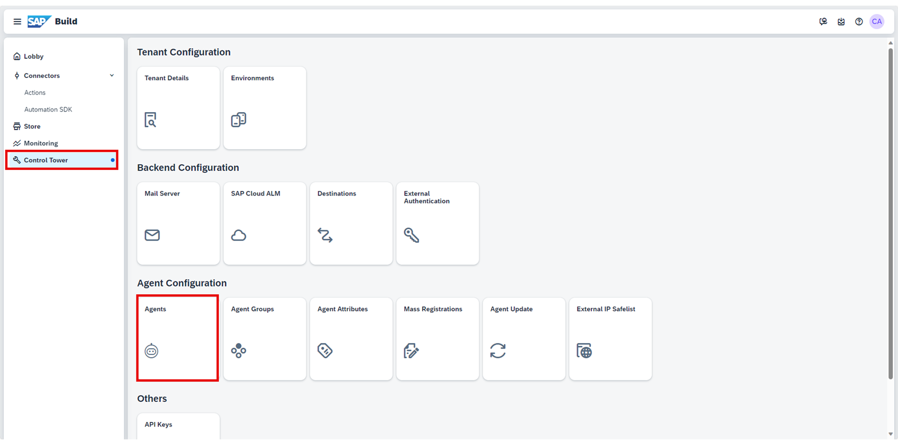Click the Build product title
Image resolution: width=898 pixels, height=445 pixels.
(x=66, y=21)
